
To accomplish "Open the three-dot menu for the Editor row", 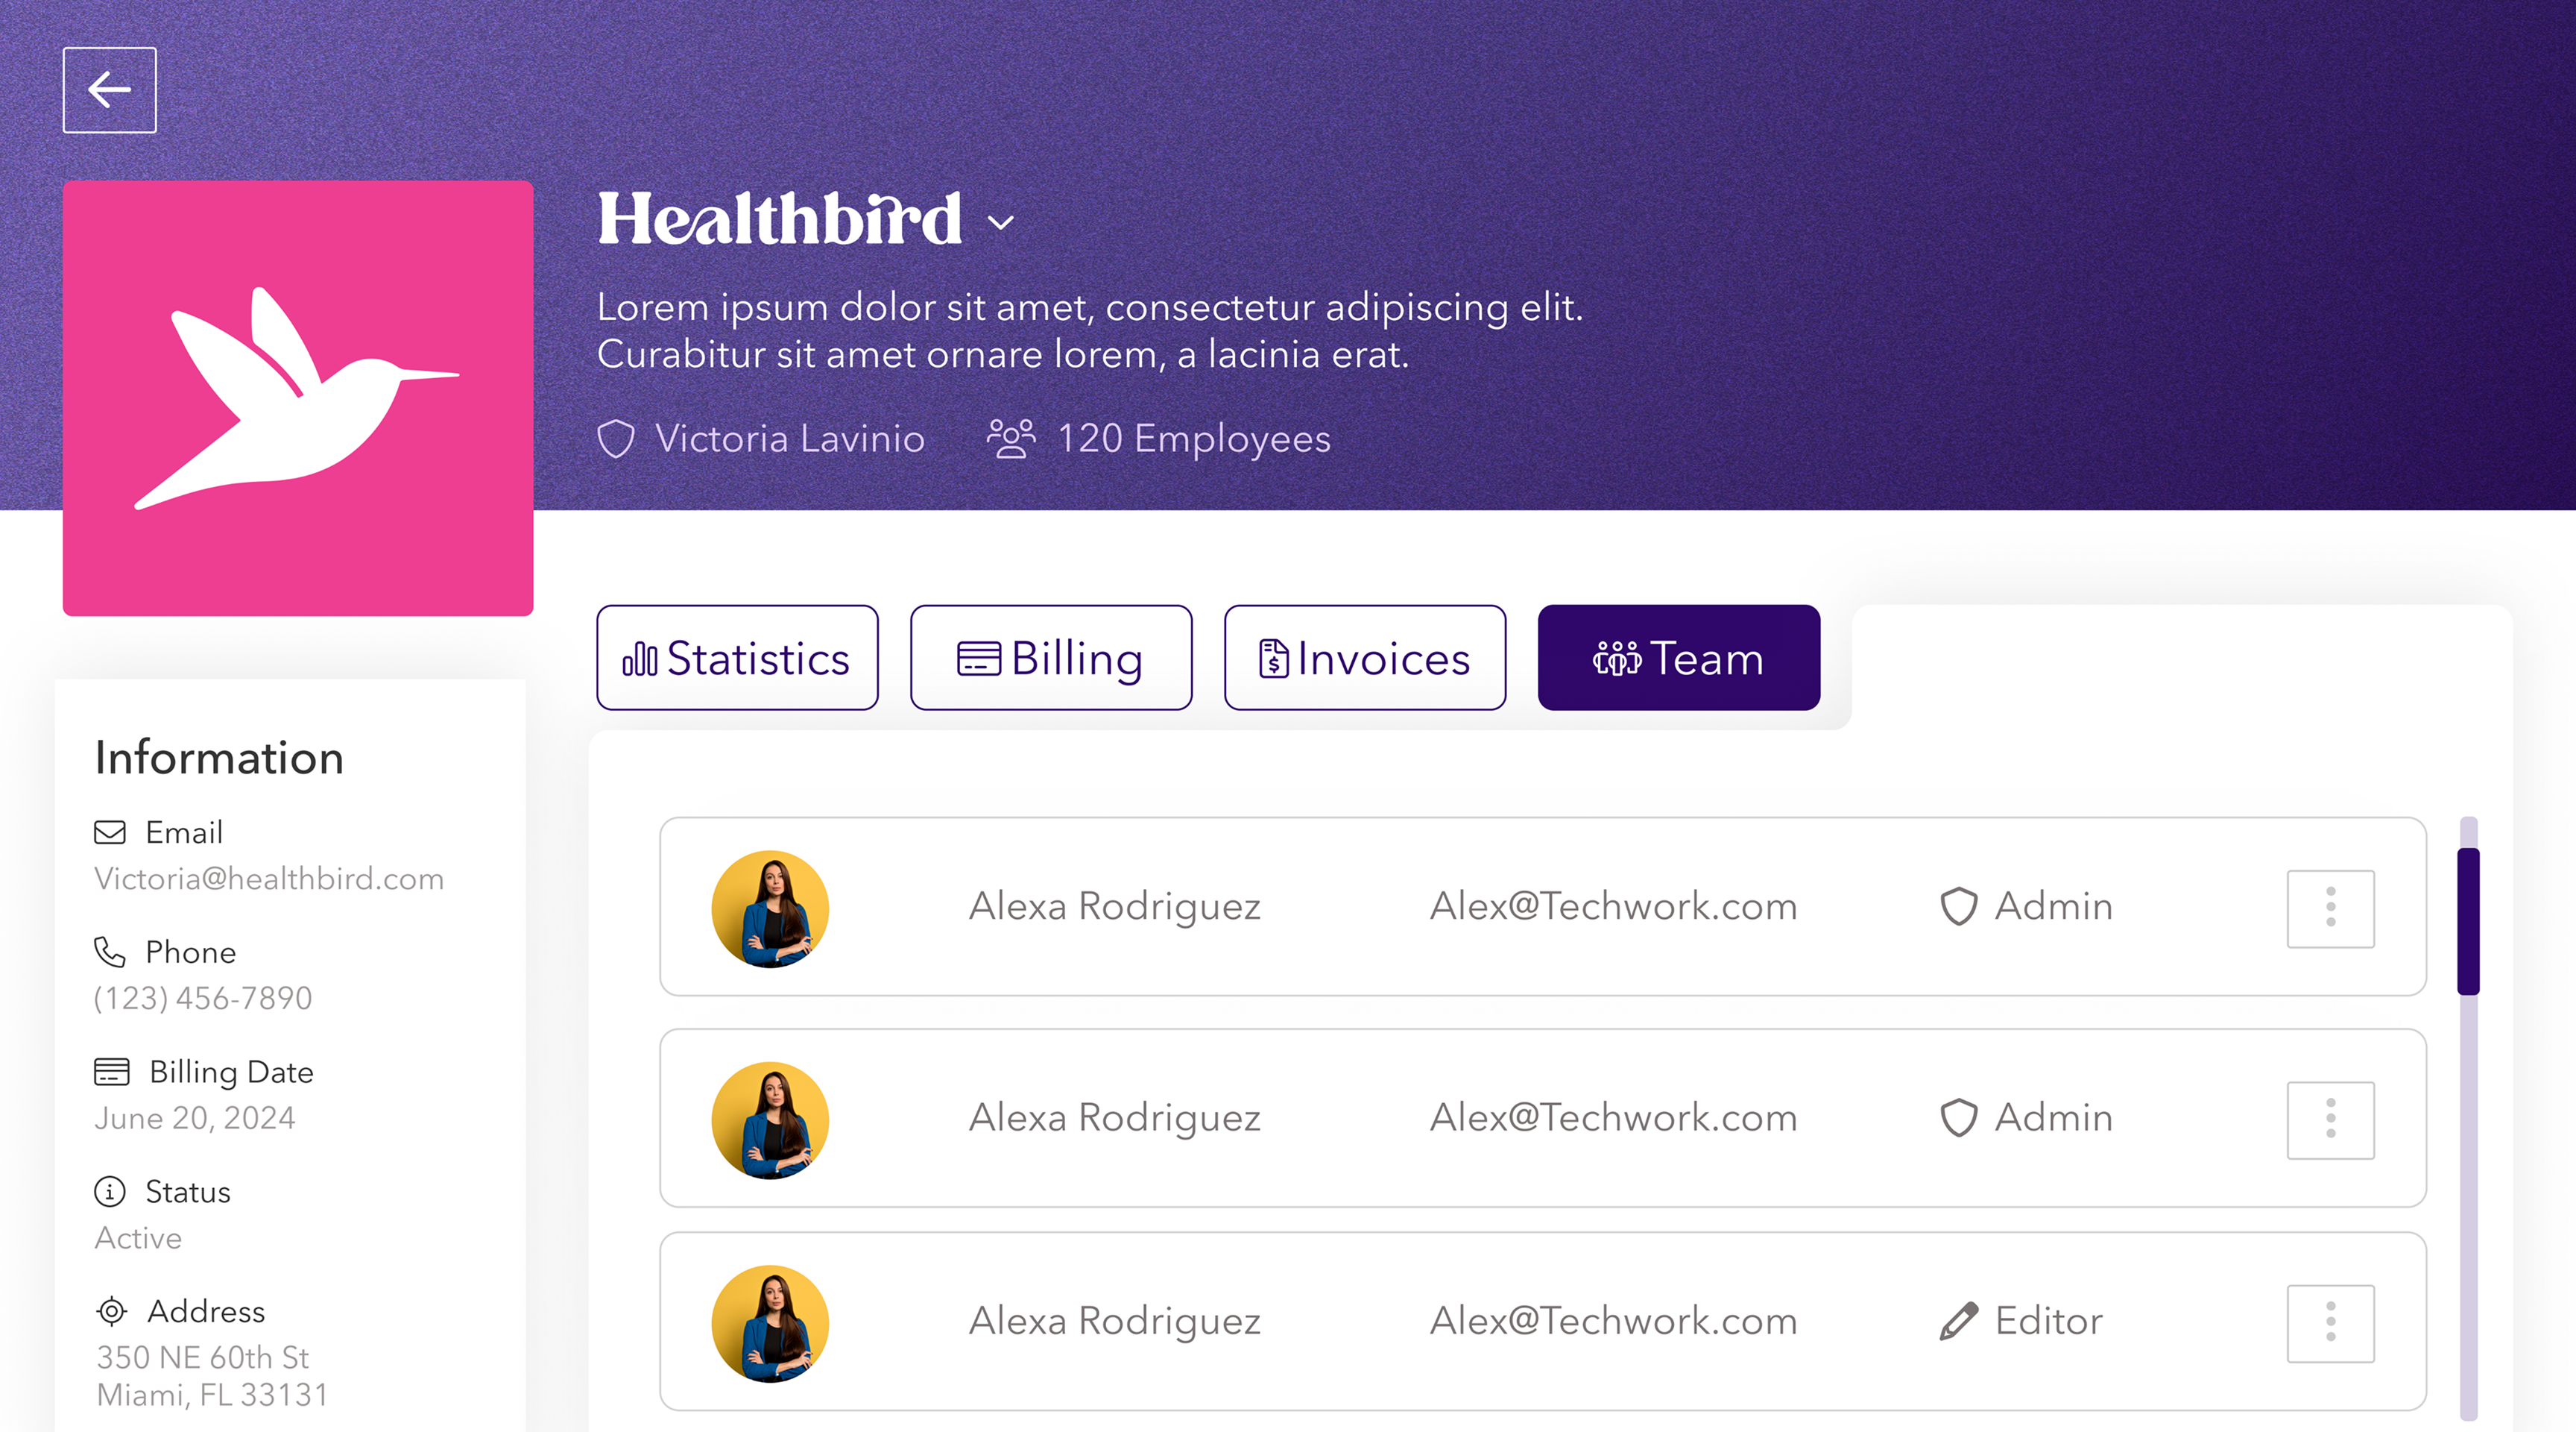I will [2331, 1323].
